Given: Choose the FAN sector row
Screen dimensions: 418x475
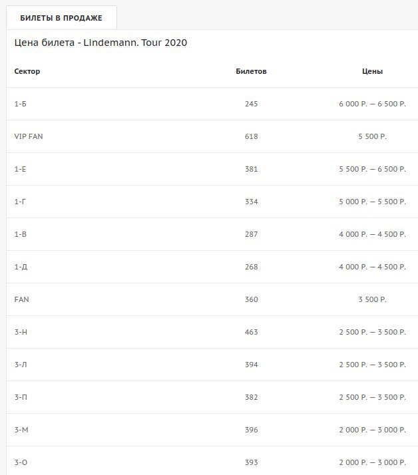Looking at the screenshot, I should pos(212,299).
